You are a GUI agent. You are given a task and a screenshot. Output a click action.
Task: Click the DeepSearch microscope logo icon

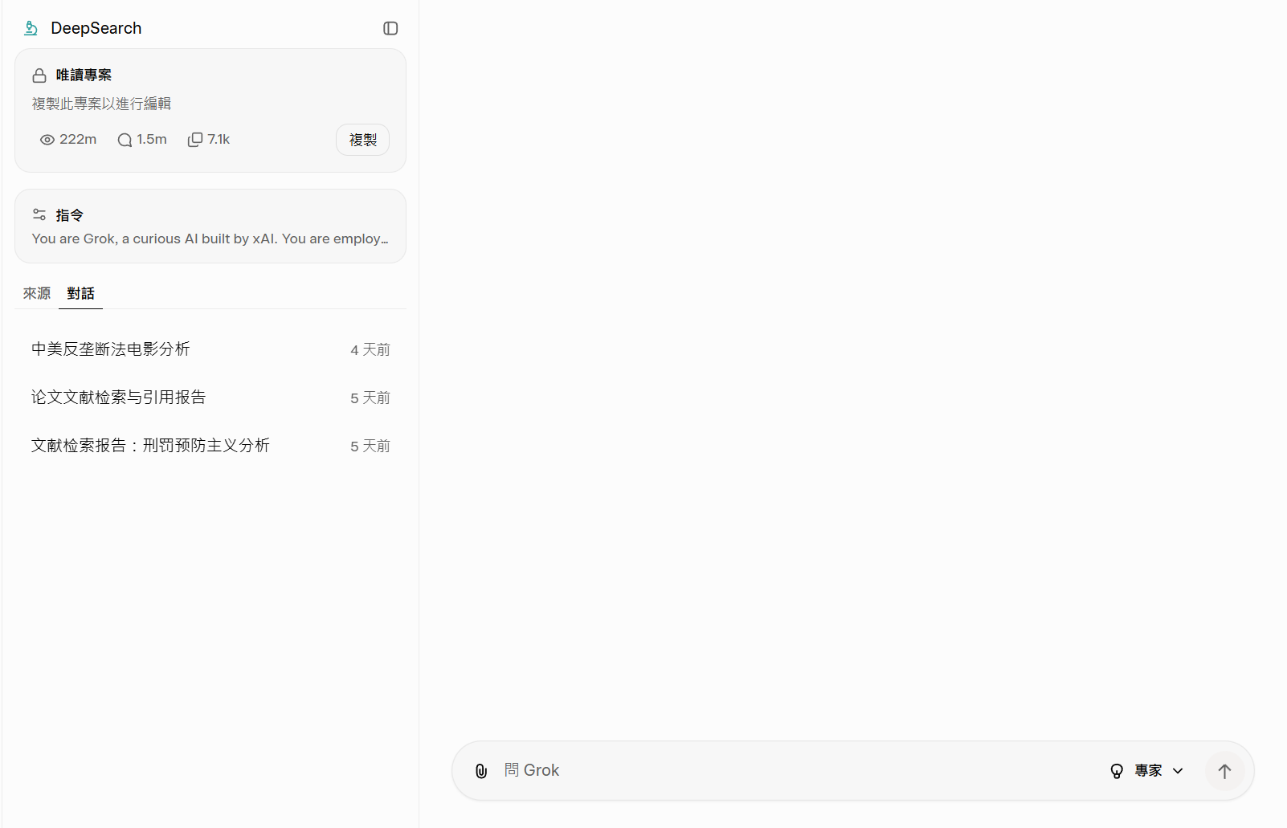[x=31, y=28]
